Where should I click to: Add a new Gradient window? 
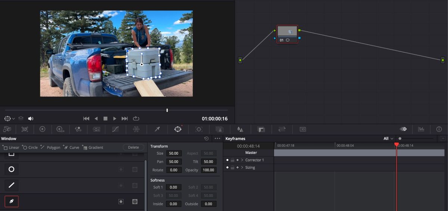pyautogui.click(x=93, y=148)
